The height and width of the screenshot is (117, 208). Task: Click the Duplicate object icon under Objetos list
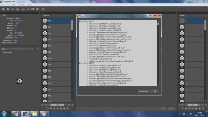pyautogui.click(x=61, y=108)
